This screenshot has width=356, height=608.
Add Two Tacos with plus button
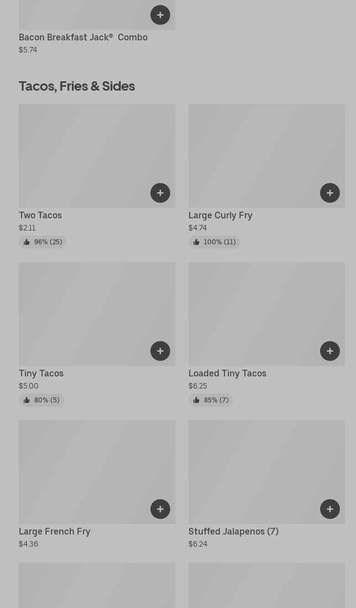click(x=160, y=193)
